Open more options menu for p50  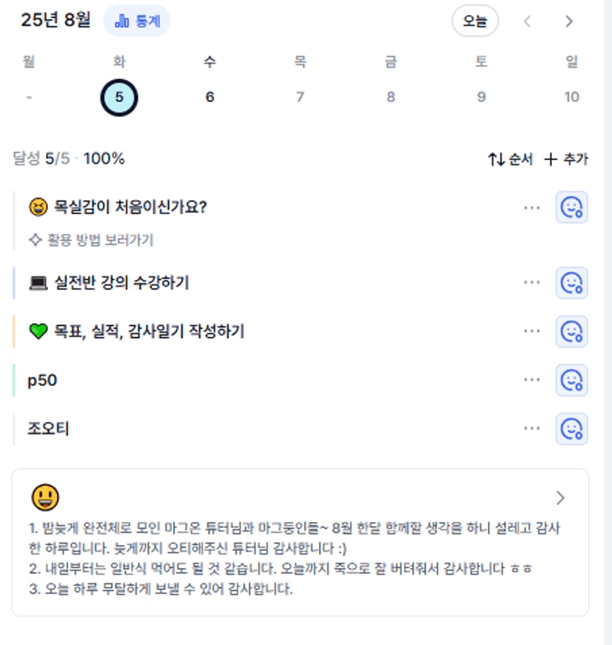pos(532,380)
